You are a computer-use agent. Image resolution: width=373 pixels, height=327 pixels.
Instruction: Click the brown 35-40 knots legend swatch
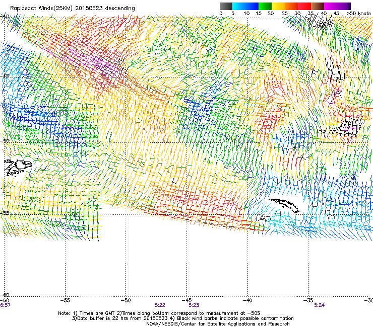318,6
